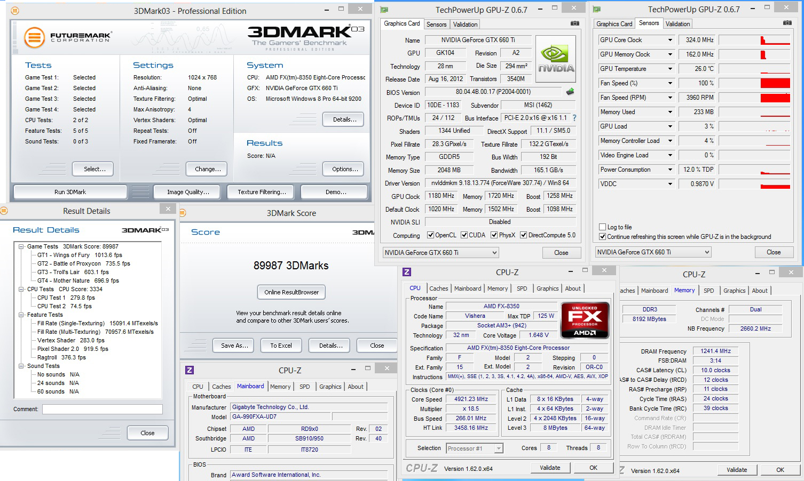
Task: Select the GT1 - Wings of Fury result row
Action: (80, 255)
